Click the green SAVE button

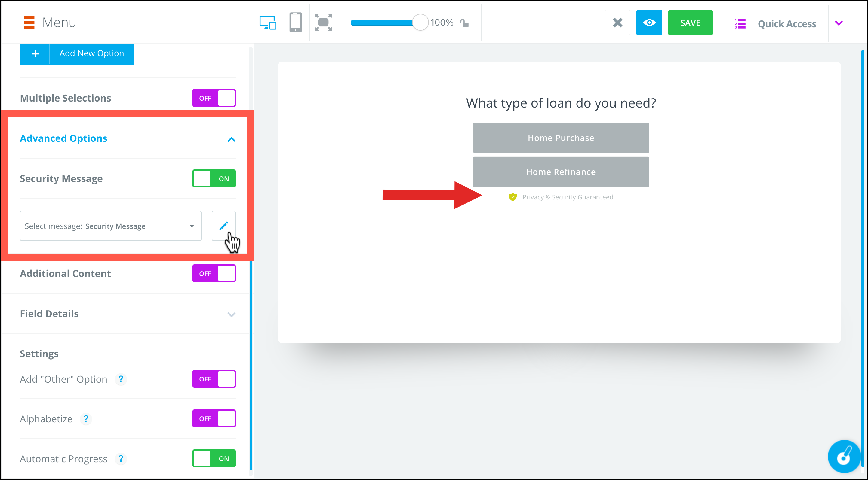point(690,23)
